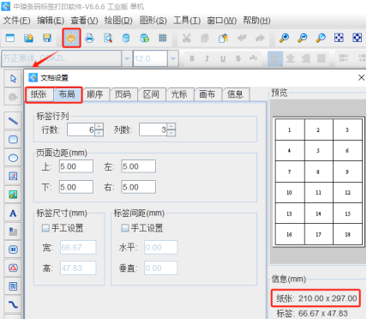Viewport: 367px width, 319px height.
Task: Select the ellipse drawing tool
Action: tap(13, 158)
